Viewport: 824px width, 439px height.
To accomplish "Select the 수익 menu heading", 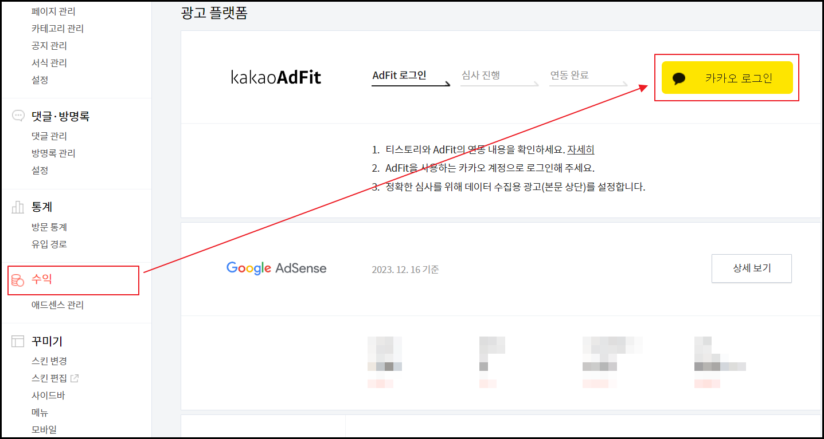I will pyautogui.click(x=42, y=280).
